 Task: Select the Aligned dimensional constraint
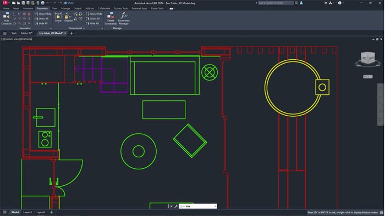click(68, 17)
